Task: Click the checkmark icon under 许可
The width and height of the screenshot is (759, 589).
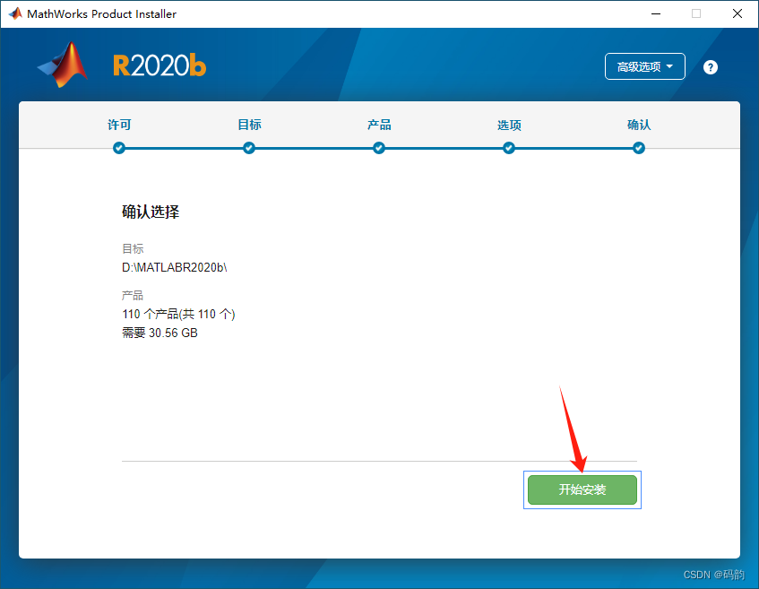Action: click(119, 148)
